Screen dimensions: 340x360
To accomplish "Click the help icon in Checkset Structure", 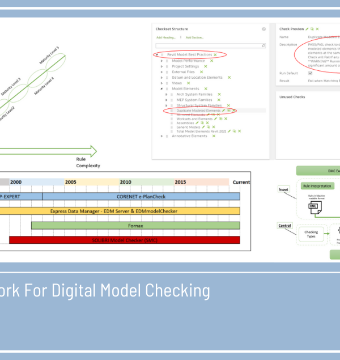I will pyautogui.click(x=263, y=29).
